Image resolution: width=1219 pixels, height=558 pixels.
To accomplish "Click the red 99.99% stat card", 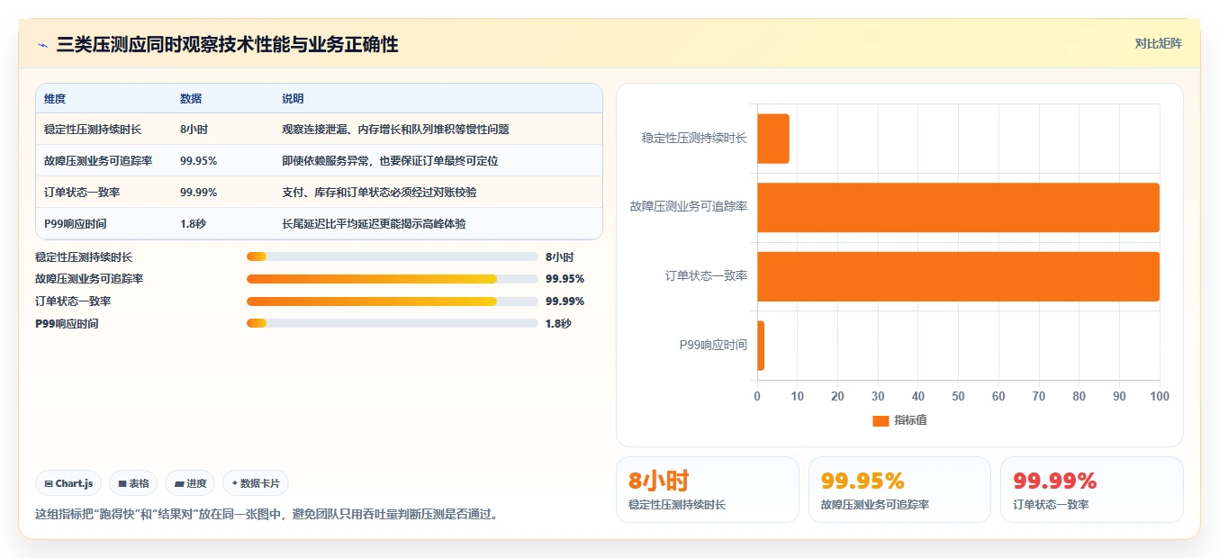I will (x=1092, y=490).
